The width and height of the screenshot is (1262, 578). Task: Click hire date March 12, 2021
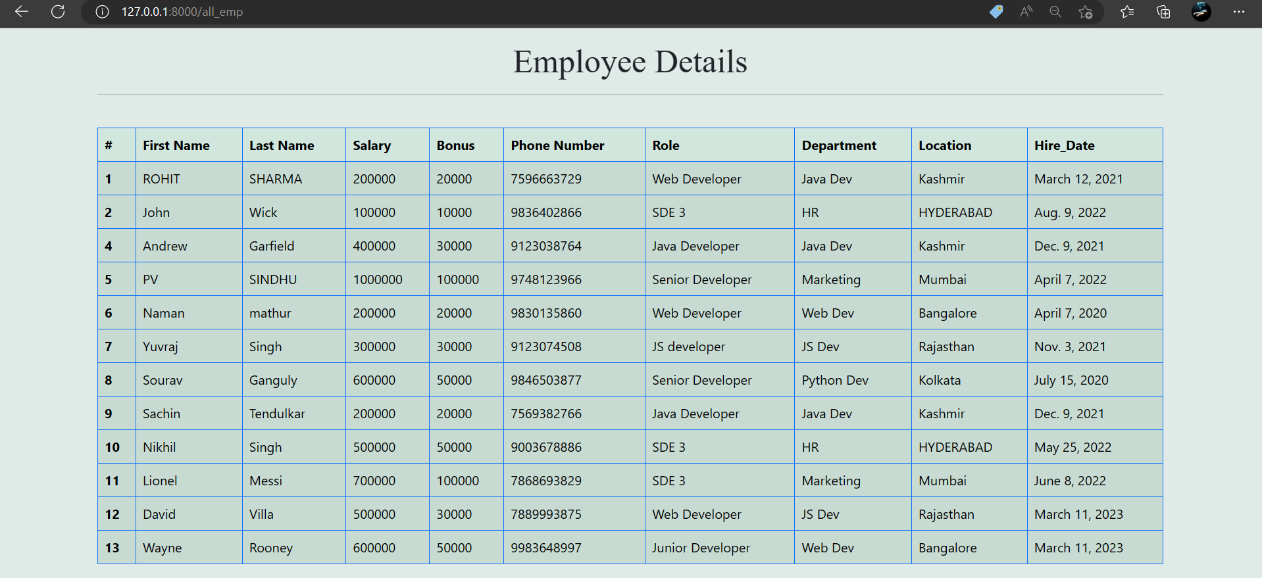[x=1078, y=179]
